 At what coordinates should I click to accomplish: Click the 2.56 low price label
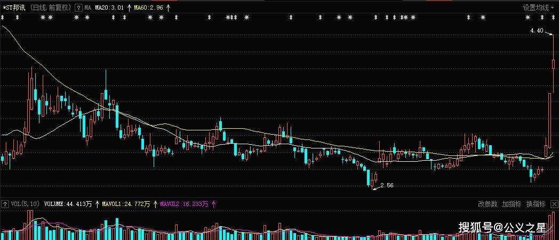click(387, 185)
